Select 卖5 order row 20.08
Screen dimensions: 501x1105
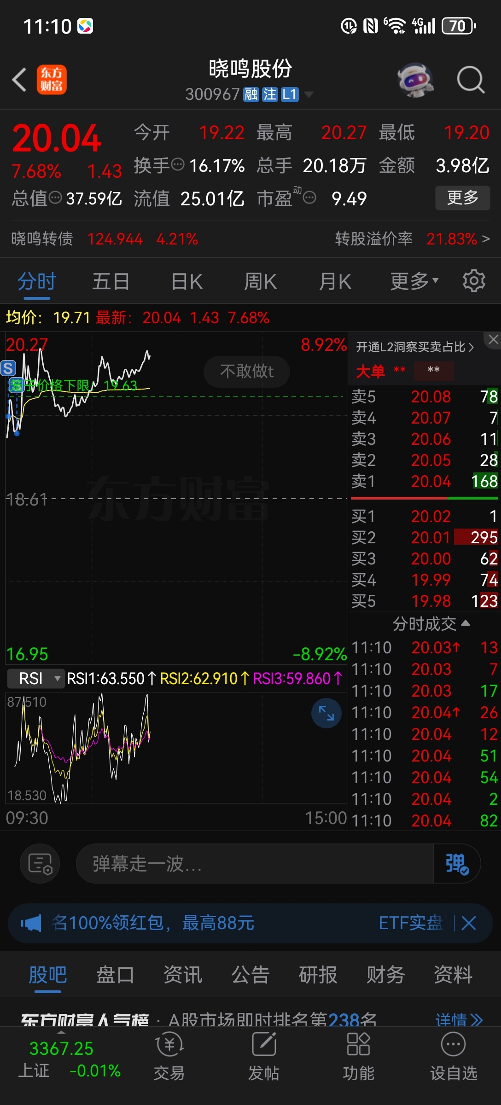(x=424, y=396)
